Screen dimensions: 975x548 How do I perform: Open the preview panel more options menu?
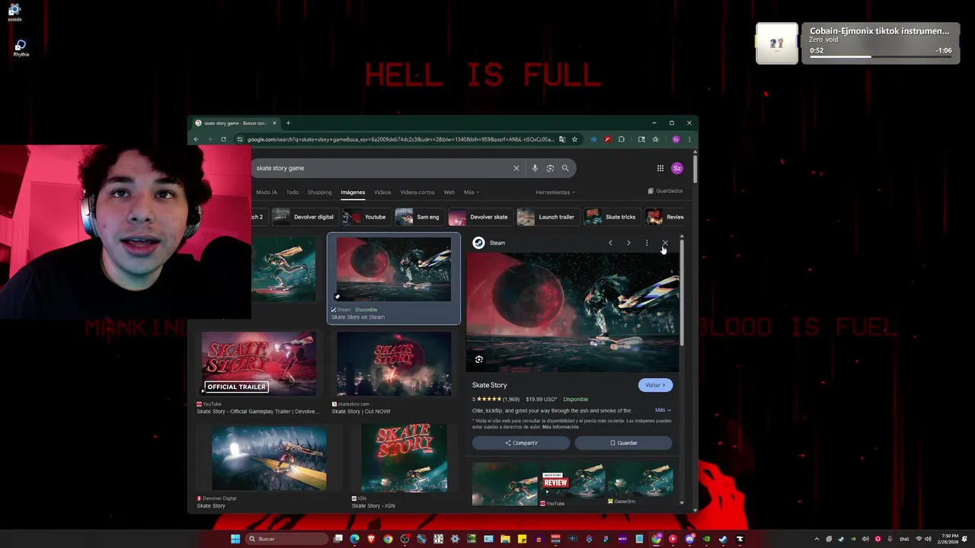[x=647, y=243]
